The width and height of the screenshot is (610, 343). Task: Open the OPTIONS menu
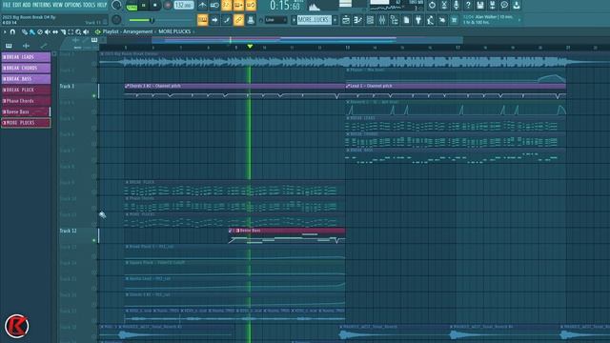tap(72, 5)
